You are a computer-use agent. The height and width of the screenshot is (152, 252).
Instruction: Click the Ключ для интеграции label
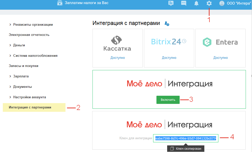pos(136,138)
